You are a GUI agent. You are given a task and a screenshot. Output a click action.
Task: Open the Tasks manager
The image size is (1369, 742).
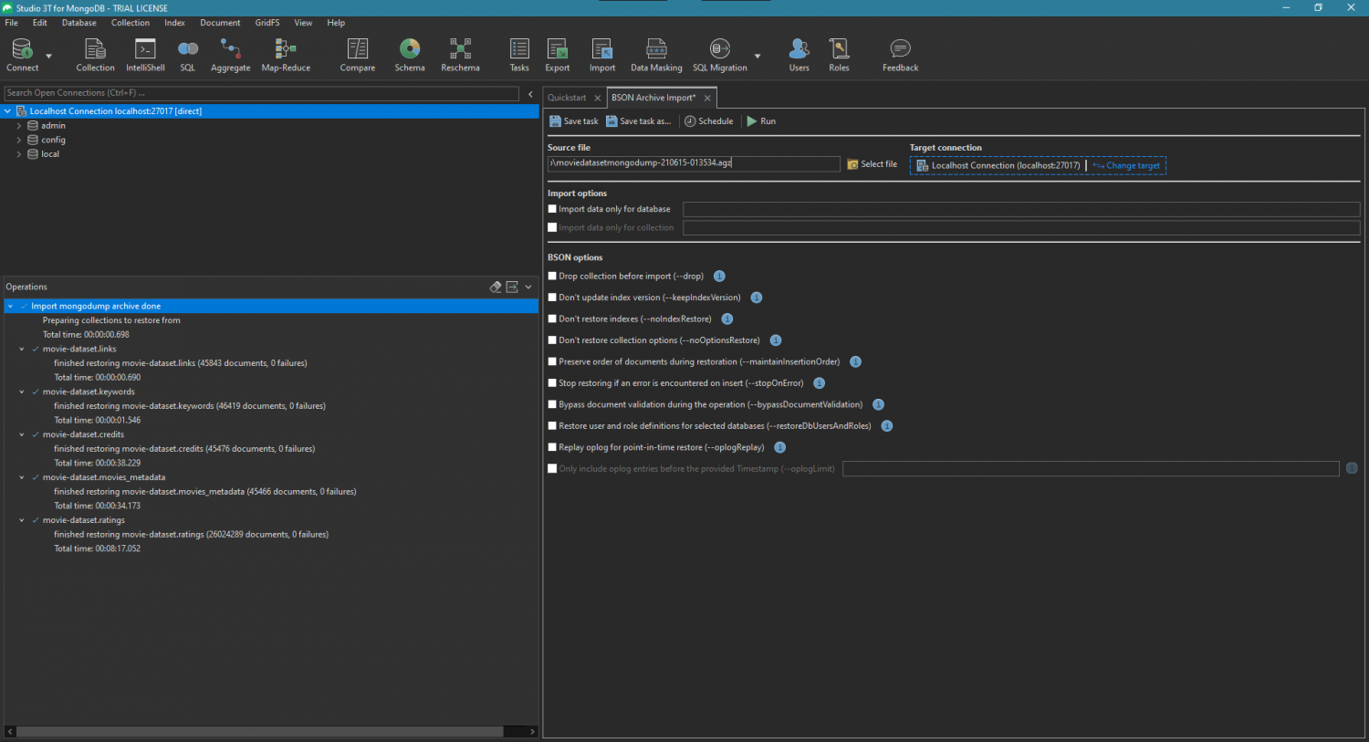pyautogui.click(x=519, y=55)
